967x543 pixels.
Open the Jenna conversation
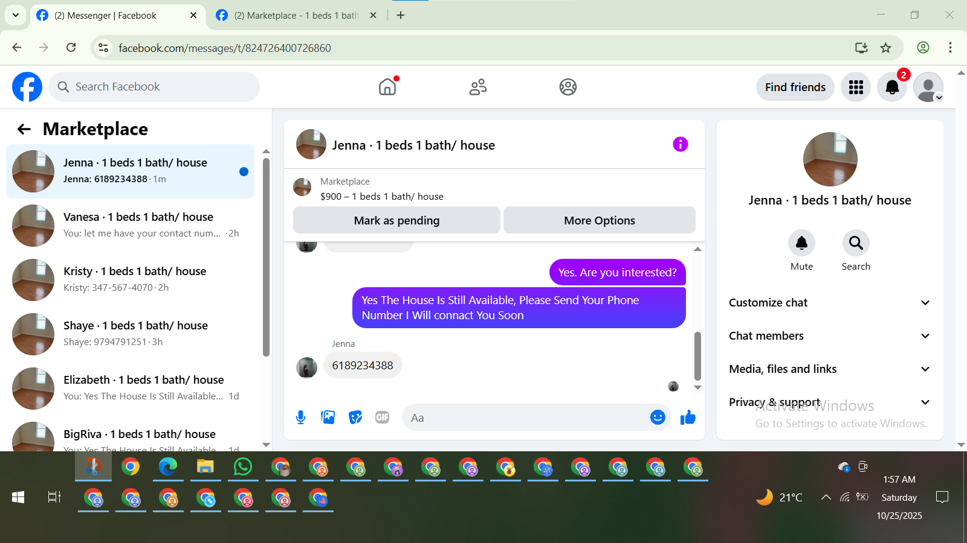click(130, 171)
